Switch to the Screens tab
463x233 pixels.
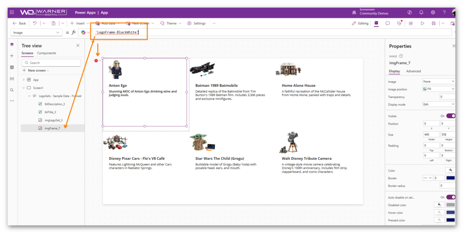(27, 53)
